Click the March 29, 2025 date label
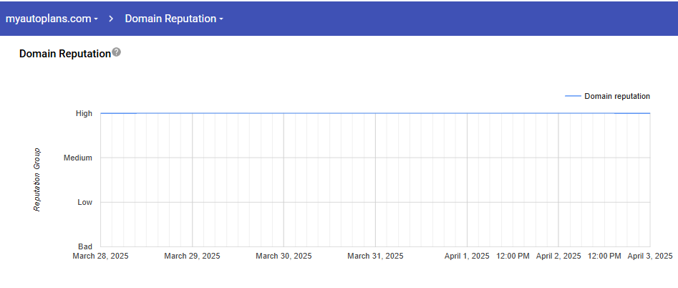Screen dimensions: 678x288 [192, 256]
